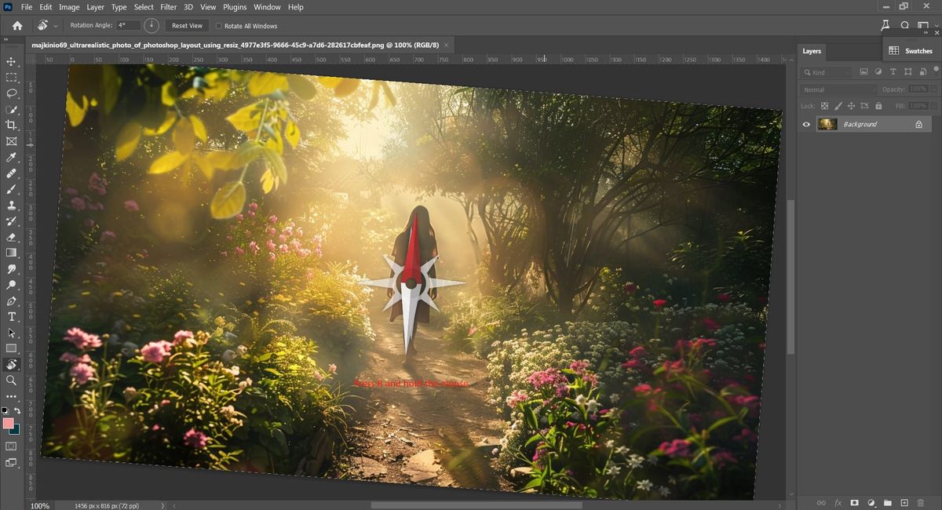Image resolution: width=942 pixels, height=510 pixels.
Task: Select the Lasso tool
Action: (x=11, y=93)
